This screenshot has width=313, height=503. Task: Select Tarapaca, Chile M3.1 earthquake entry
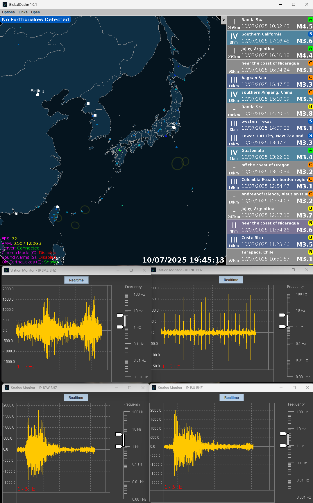pos(270,256)
